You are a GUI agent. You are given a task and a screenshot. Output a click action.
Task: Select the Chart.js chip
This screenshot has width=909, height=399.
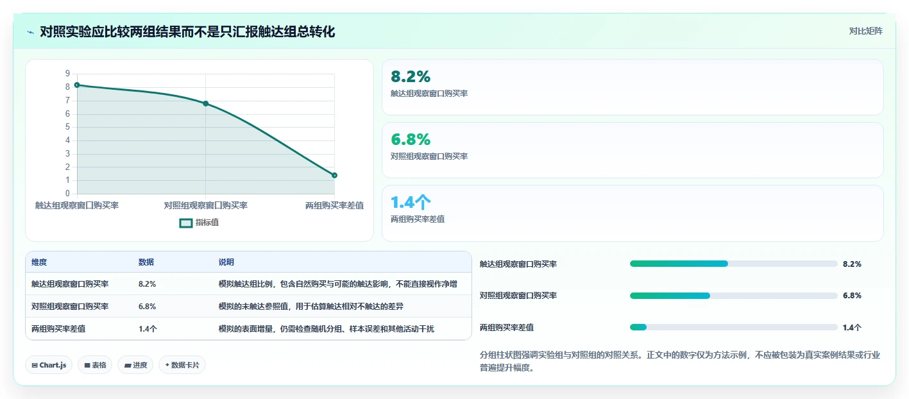[49, 365]
